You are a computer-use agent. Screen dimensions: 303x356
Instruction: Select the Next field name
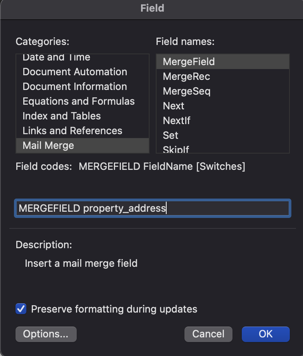[x=223, y=106]
